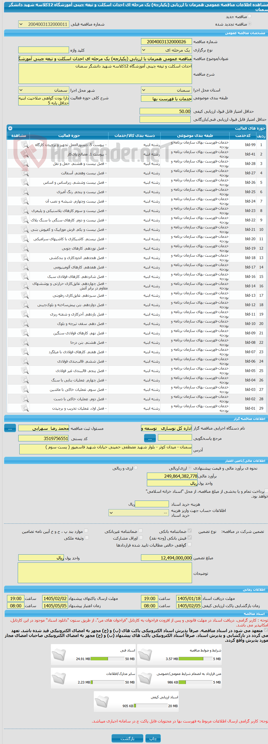268x744 pixels.
Task: Open view icon for row bld-12
Action: pos(25,305)
